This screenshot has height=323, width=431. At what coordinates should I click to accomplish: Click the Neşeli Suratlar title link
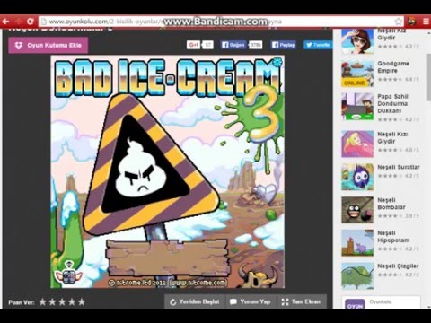point(399,167)
